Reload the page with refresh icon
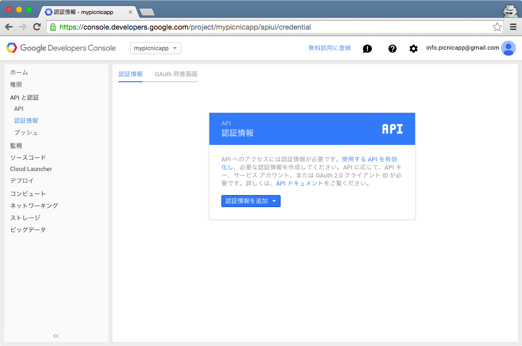Viewport: 522px width, 346px height. pyautogui.click(x=37, y=27)
